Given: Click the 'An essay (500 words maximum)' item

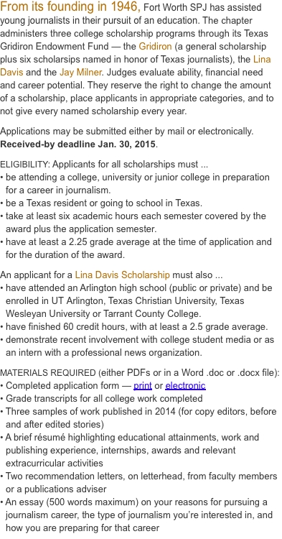Looking at the screenshot, I should (136, 515).
